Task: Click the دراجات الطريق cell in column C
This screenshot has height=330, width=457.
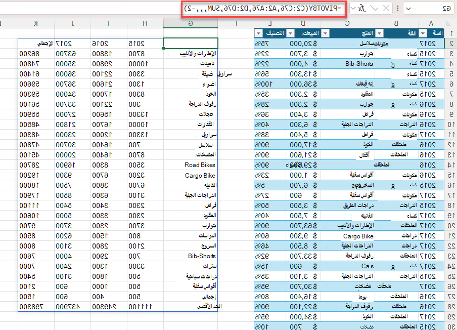Action: 358,205
